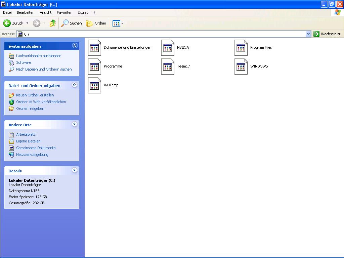Select the WUTemp folder icon

(x=94, y=85)
